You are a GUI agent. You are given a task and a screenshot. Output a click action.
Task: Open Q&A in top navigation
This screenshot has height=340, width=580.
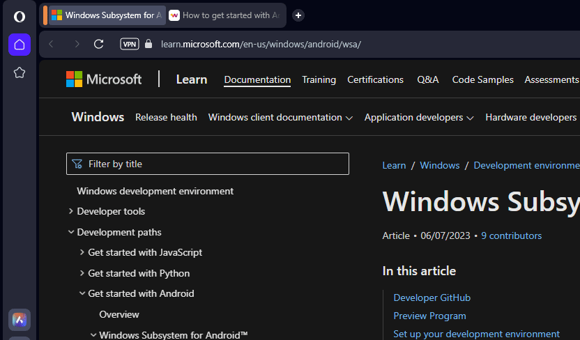click(x=427, y=80)
